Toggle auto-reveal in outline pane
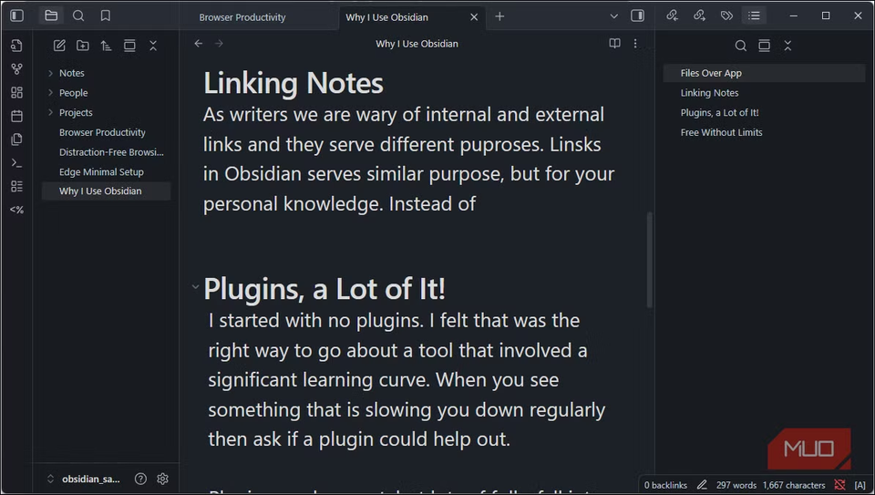The height and width of the screenshot is (495, 875). click(x=764, y=46)
